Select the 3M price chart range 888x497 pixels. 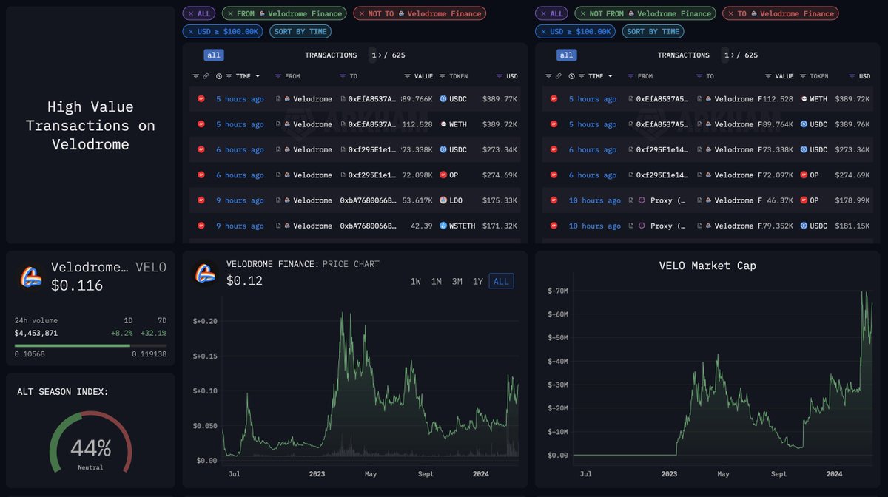click(x=457, y=281)
